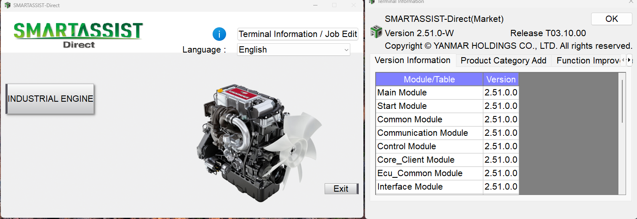
Task: Select the Ecu_Common Module row
Action: point(447,173)
